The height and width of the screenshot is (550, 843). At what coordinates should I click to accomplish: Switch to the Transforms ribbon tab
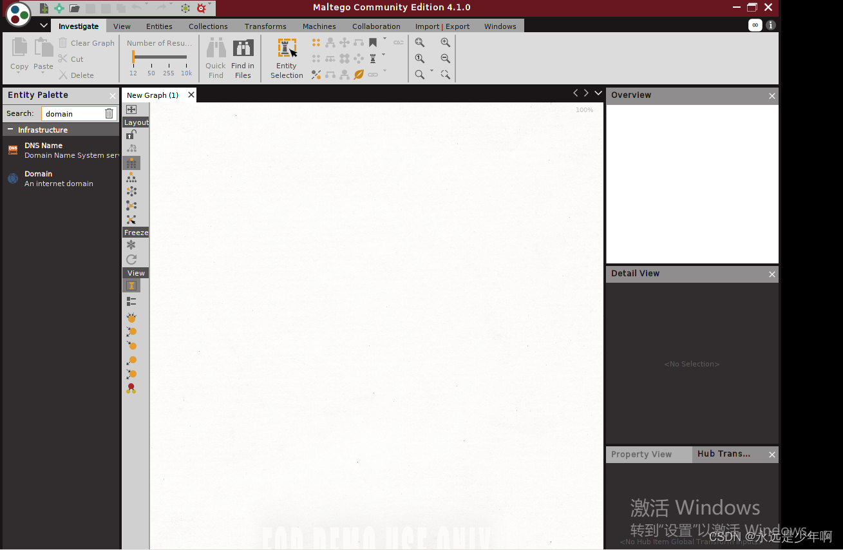(x=265, y=26)
